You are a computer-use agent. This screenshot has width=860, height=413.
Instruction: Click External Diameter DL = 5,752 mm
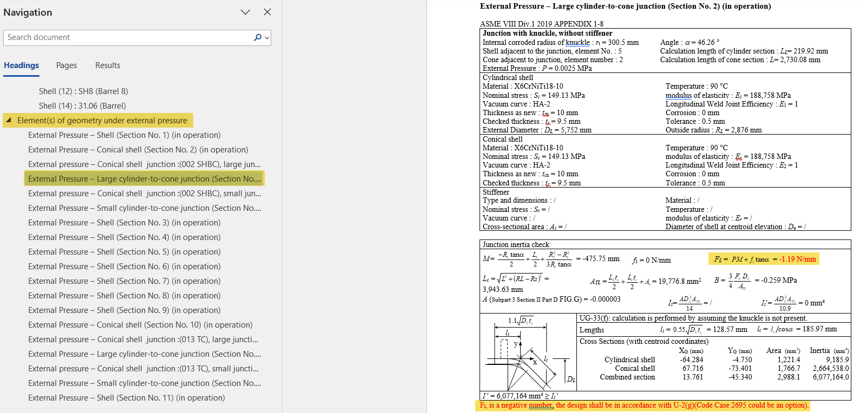pos(537,130)
